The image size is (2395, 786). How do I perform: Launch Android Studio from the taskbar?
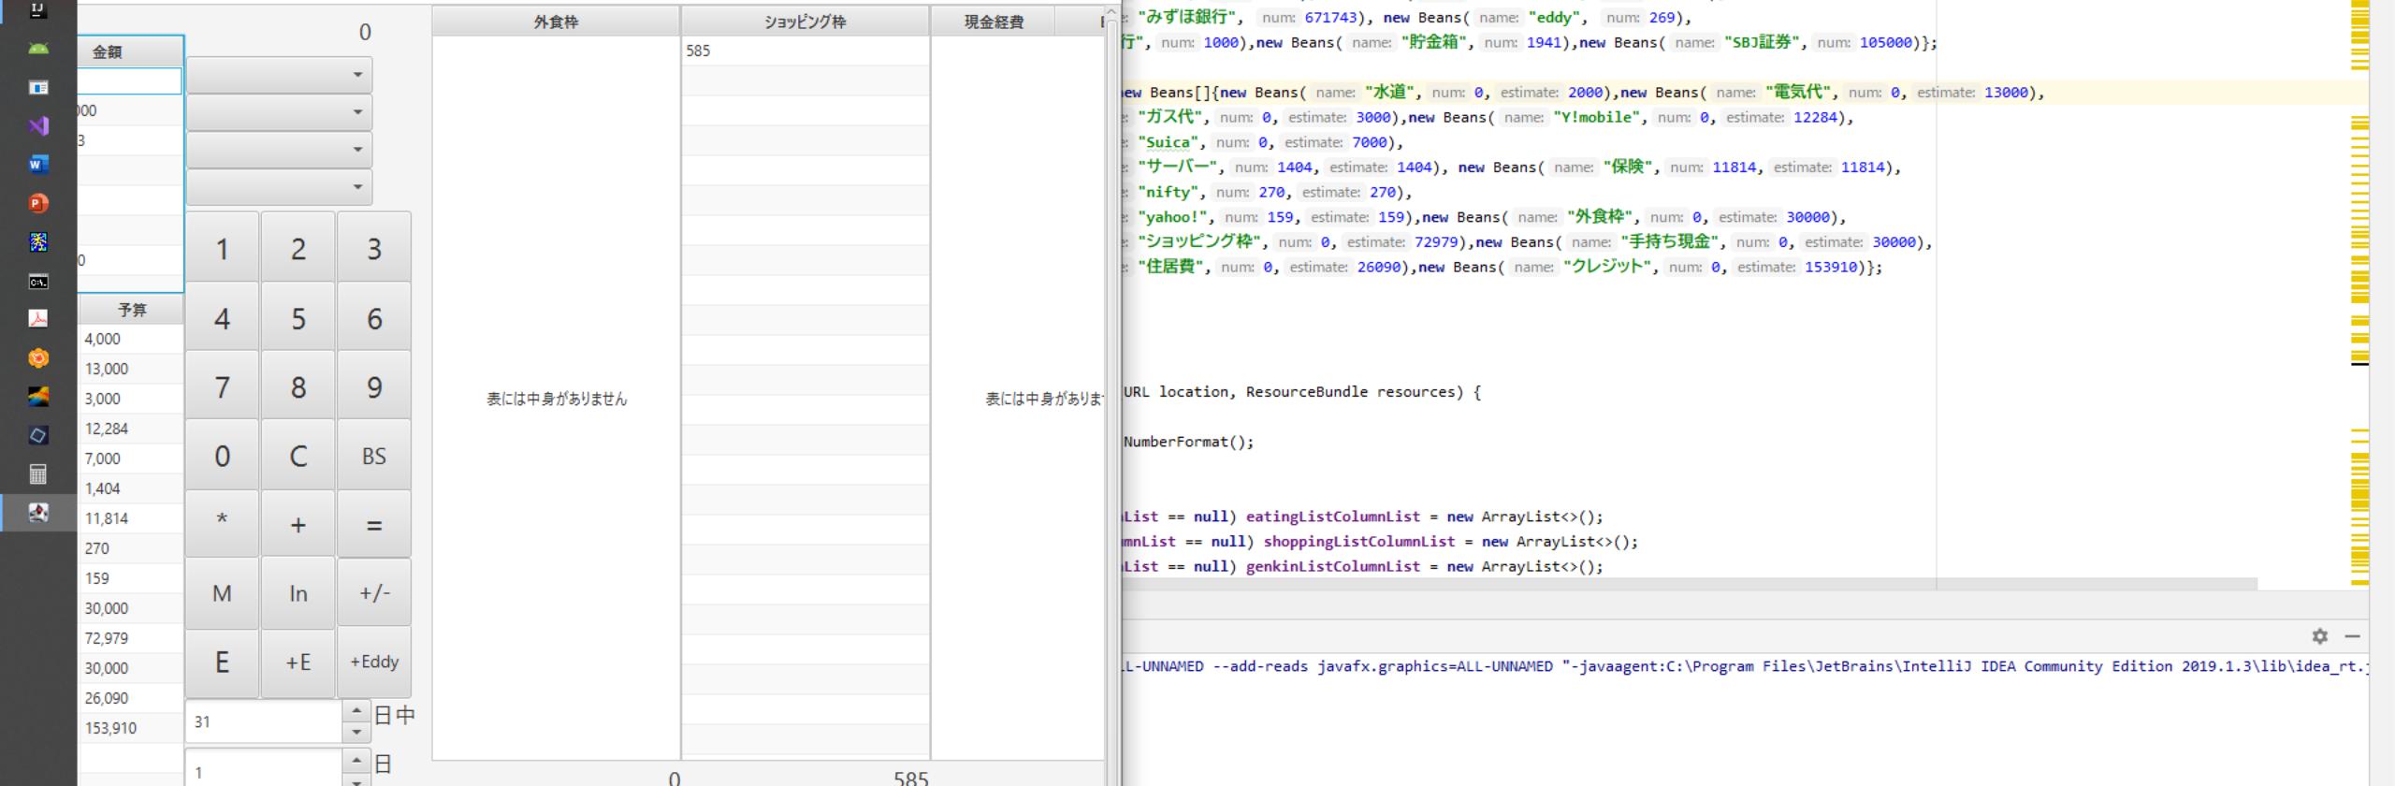pos(38,49)
